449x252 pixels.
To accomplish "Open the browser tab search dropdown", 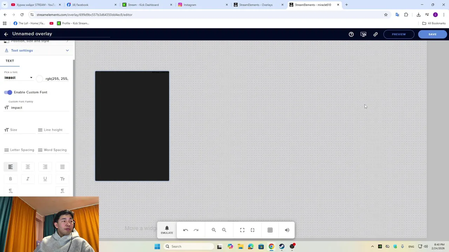I will pos(5,5).
